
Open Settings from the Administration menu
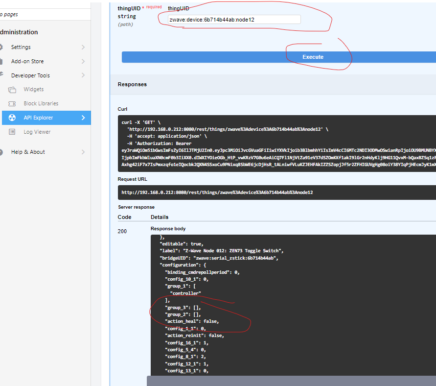(21, 48)
